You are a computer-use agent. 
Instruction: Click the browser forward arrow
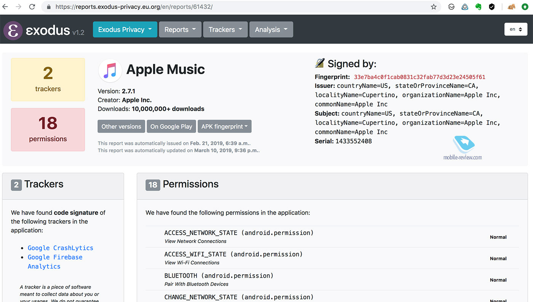(x=19, y=7)
